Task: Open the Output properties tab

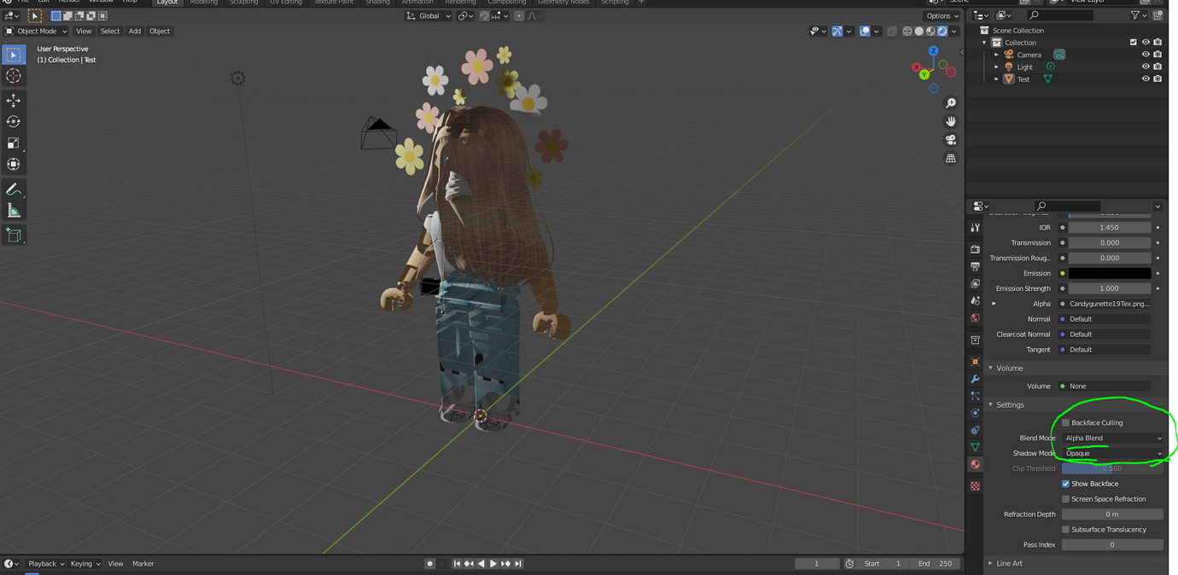Action: click(975, 266)
